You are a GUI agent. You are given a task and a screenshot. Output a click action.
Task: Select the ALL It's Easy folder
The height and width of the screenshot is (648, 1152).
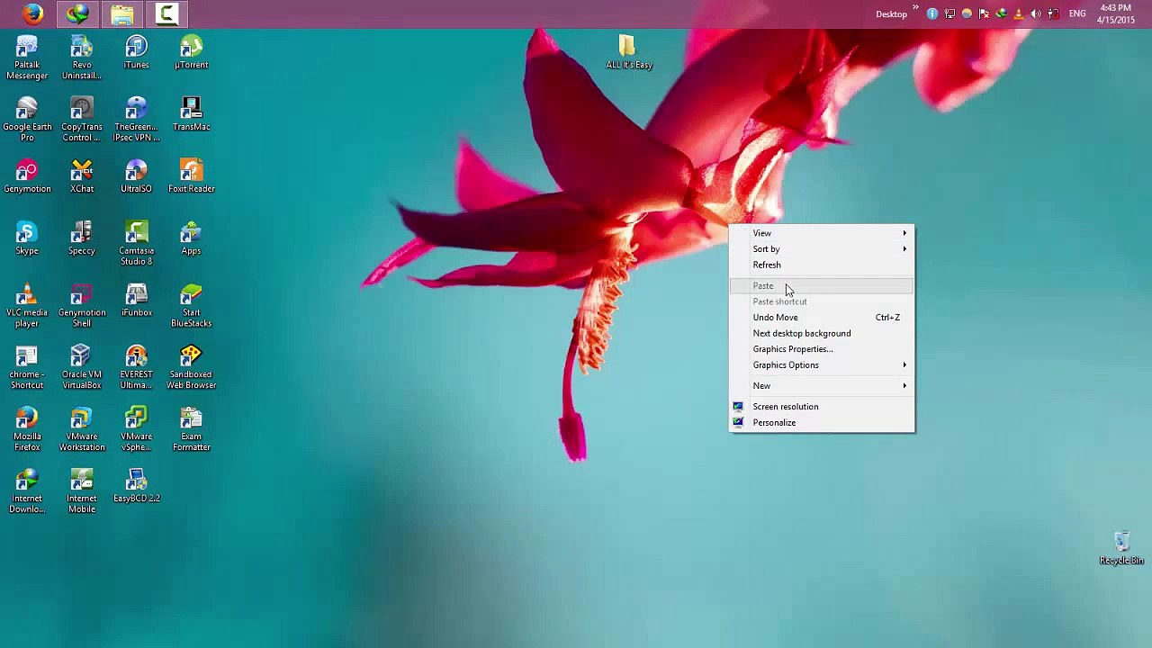(x=628, y=52)
